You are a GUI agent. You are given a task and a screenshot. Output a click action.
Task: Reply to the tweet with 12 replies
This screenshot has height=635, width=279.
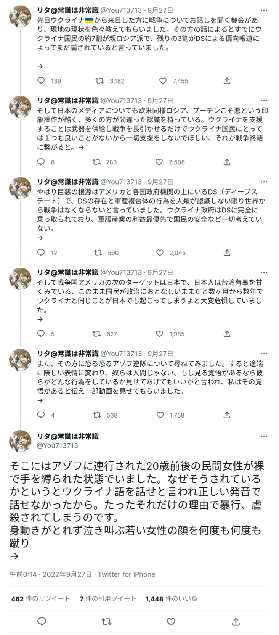[x=41, y=252]
